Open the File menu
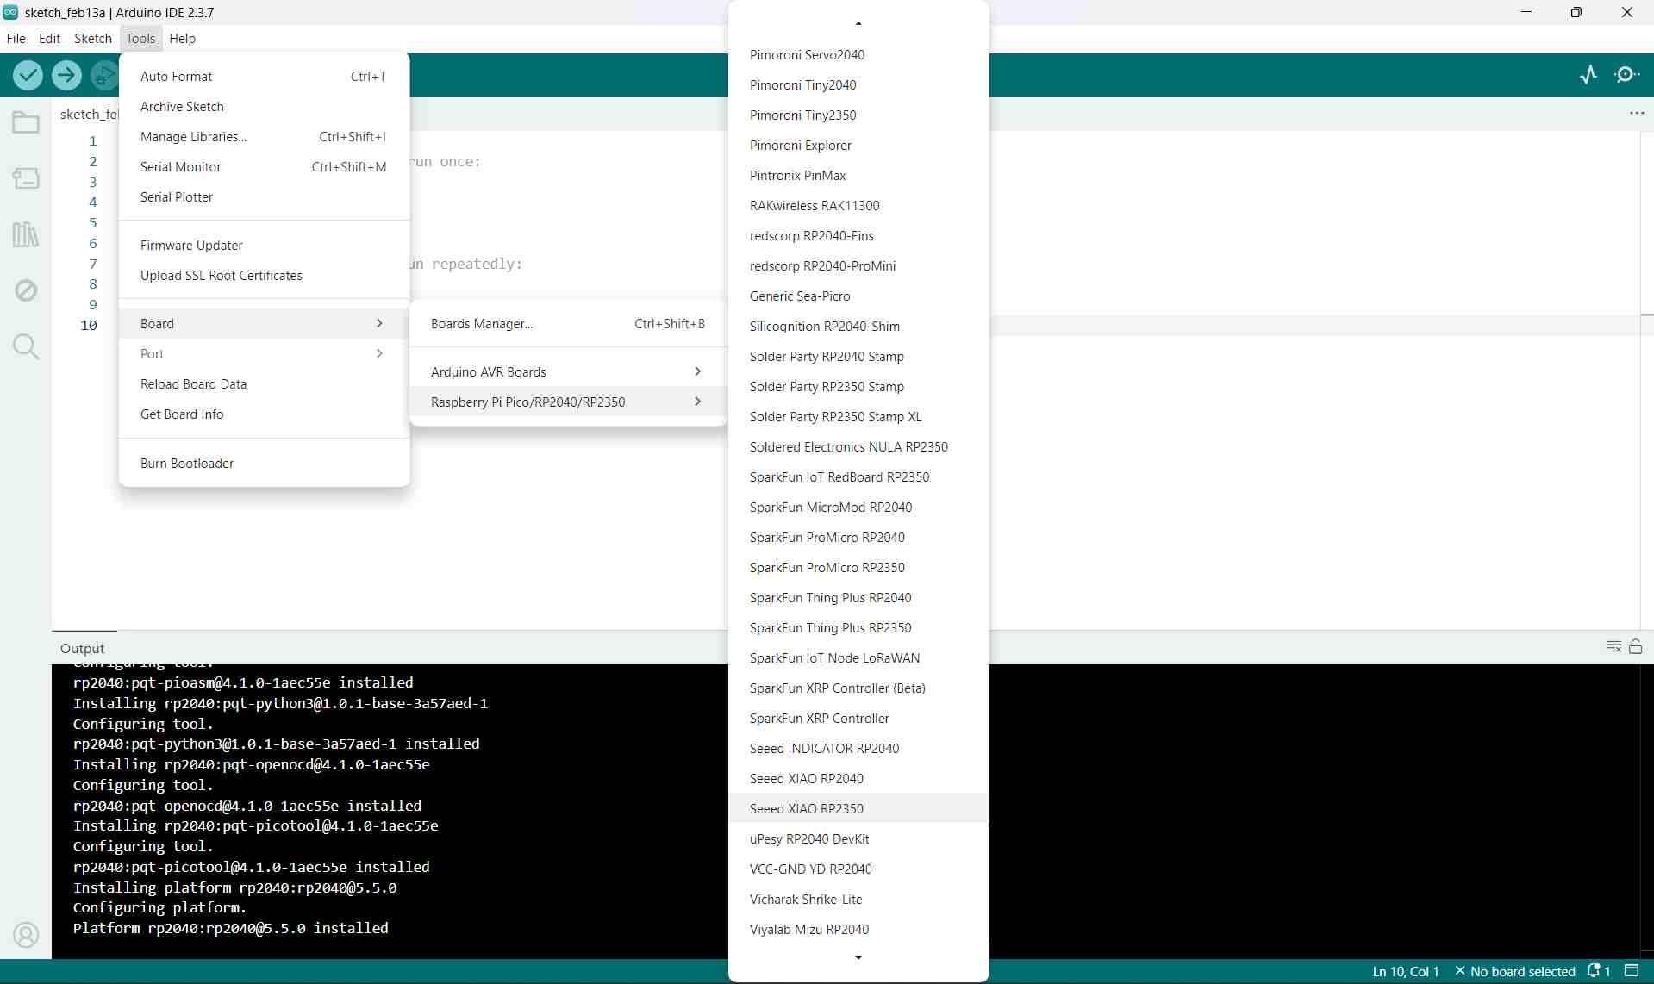Screen dimensions: 1654x984 click(16, 38)
